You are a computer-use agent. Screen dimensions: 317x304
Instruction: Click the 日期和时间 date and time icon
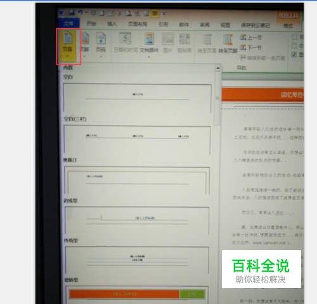126,39
